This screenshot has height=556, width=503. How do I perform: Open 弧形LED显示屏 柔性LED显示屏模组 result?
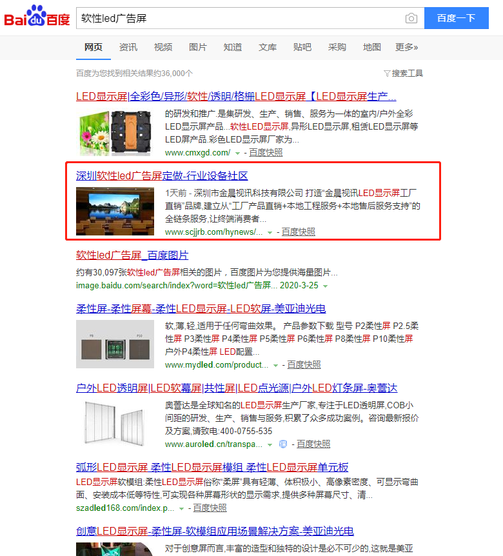[x=212, y=468]
